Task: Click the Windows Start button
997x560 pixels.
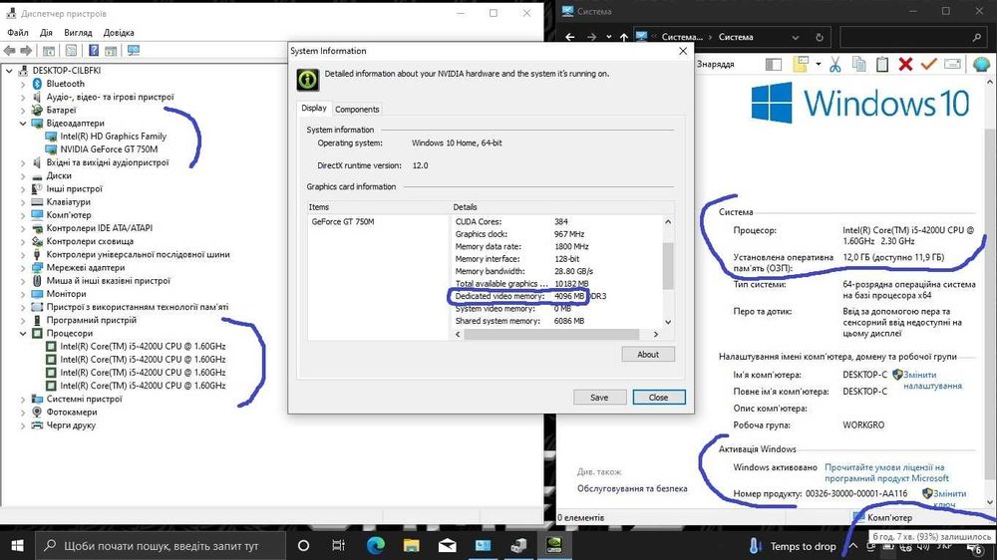Action: pyautogui.click(x=17, y=545)
